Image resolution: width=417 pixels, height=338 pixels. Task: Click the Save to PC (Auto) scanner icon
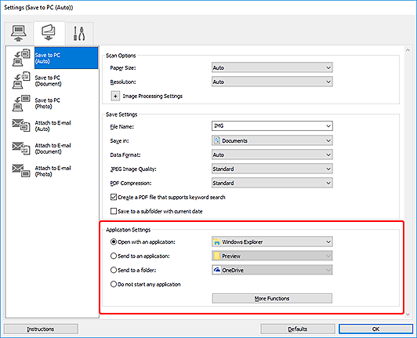click(20, 58)
